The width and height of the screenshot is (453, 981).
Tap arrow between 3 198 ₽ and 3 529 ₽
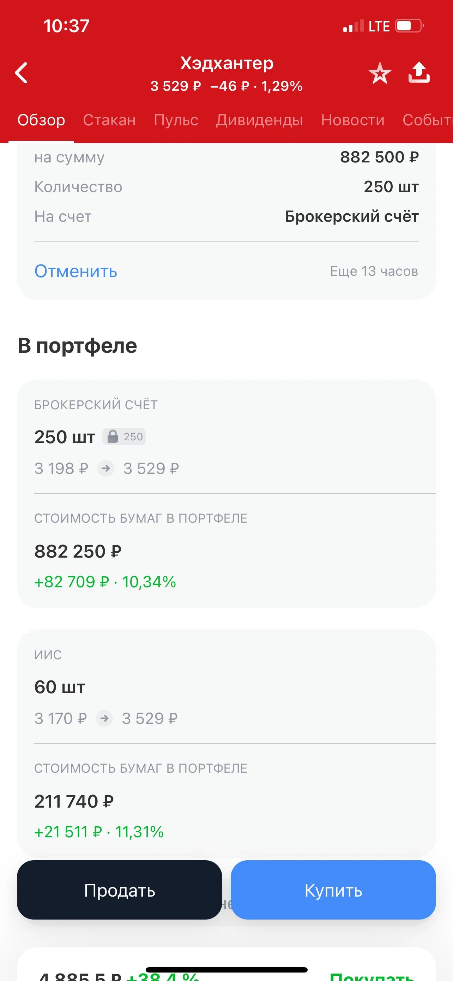106,468
